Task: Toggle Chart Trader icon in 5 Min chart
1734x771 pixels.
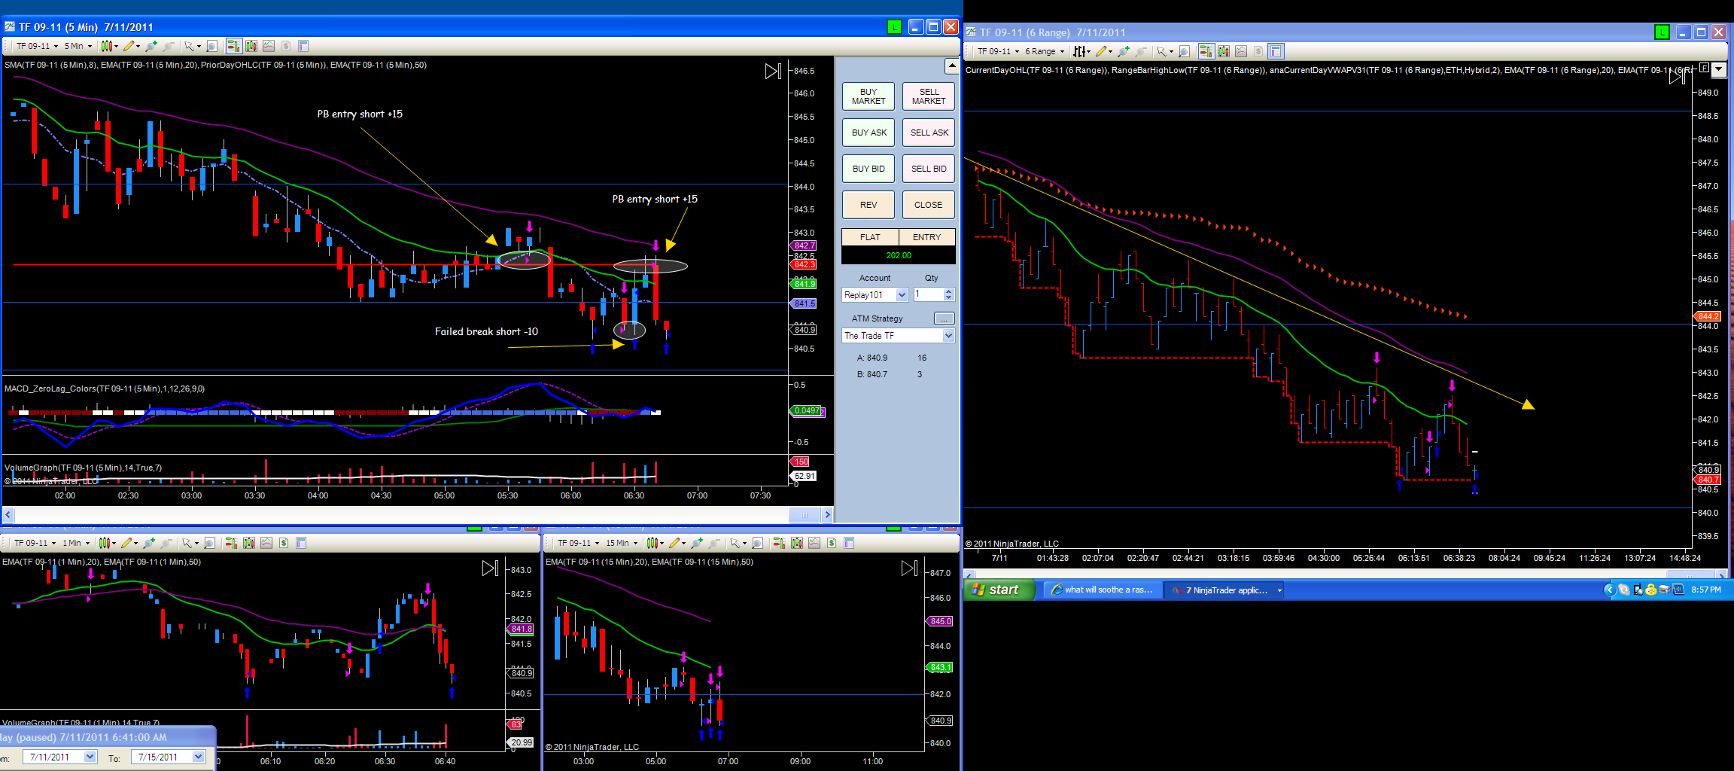Action: pos(233,46)
